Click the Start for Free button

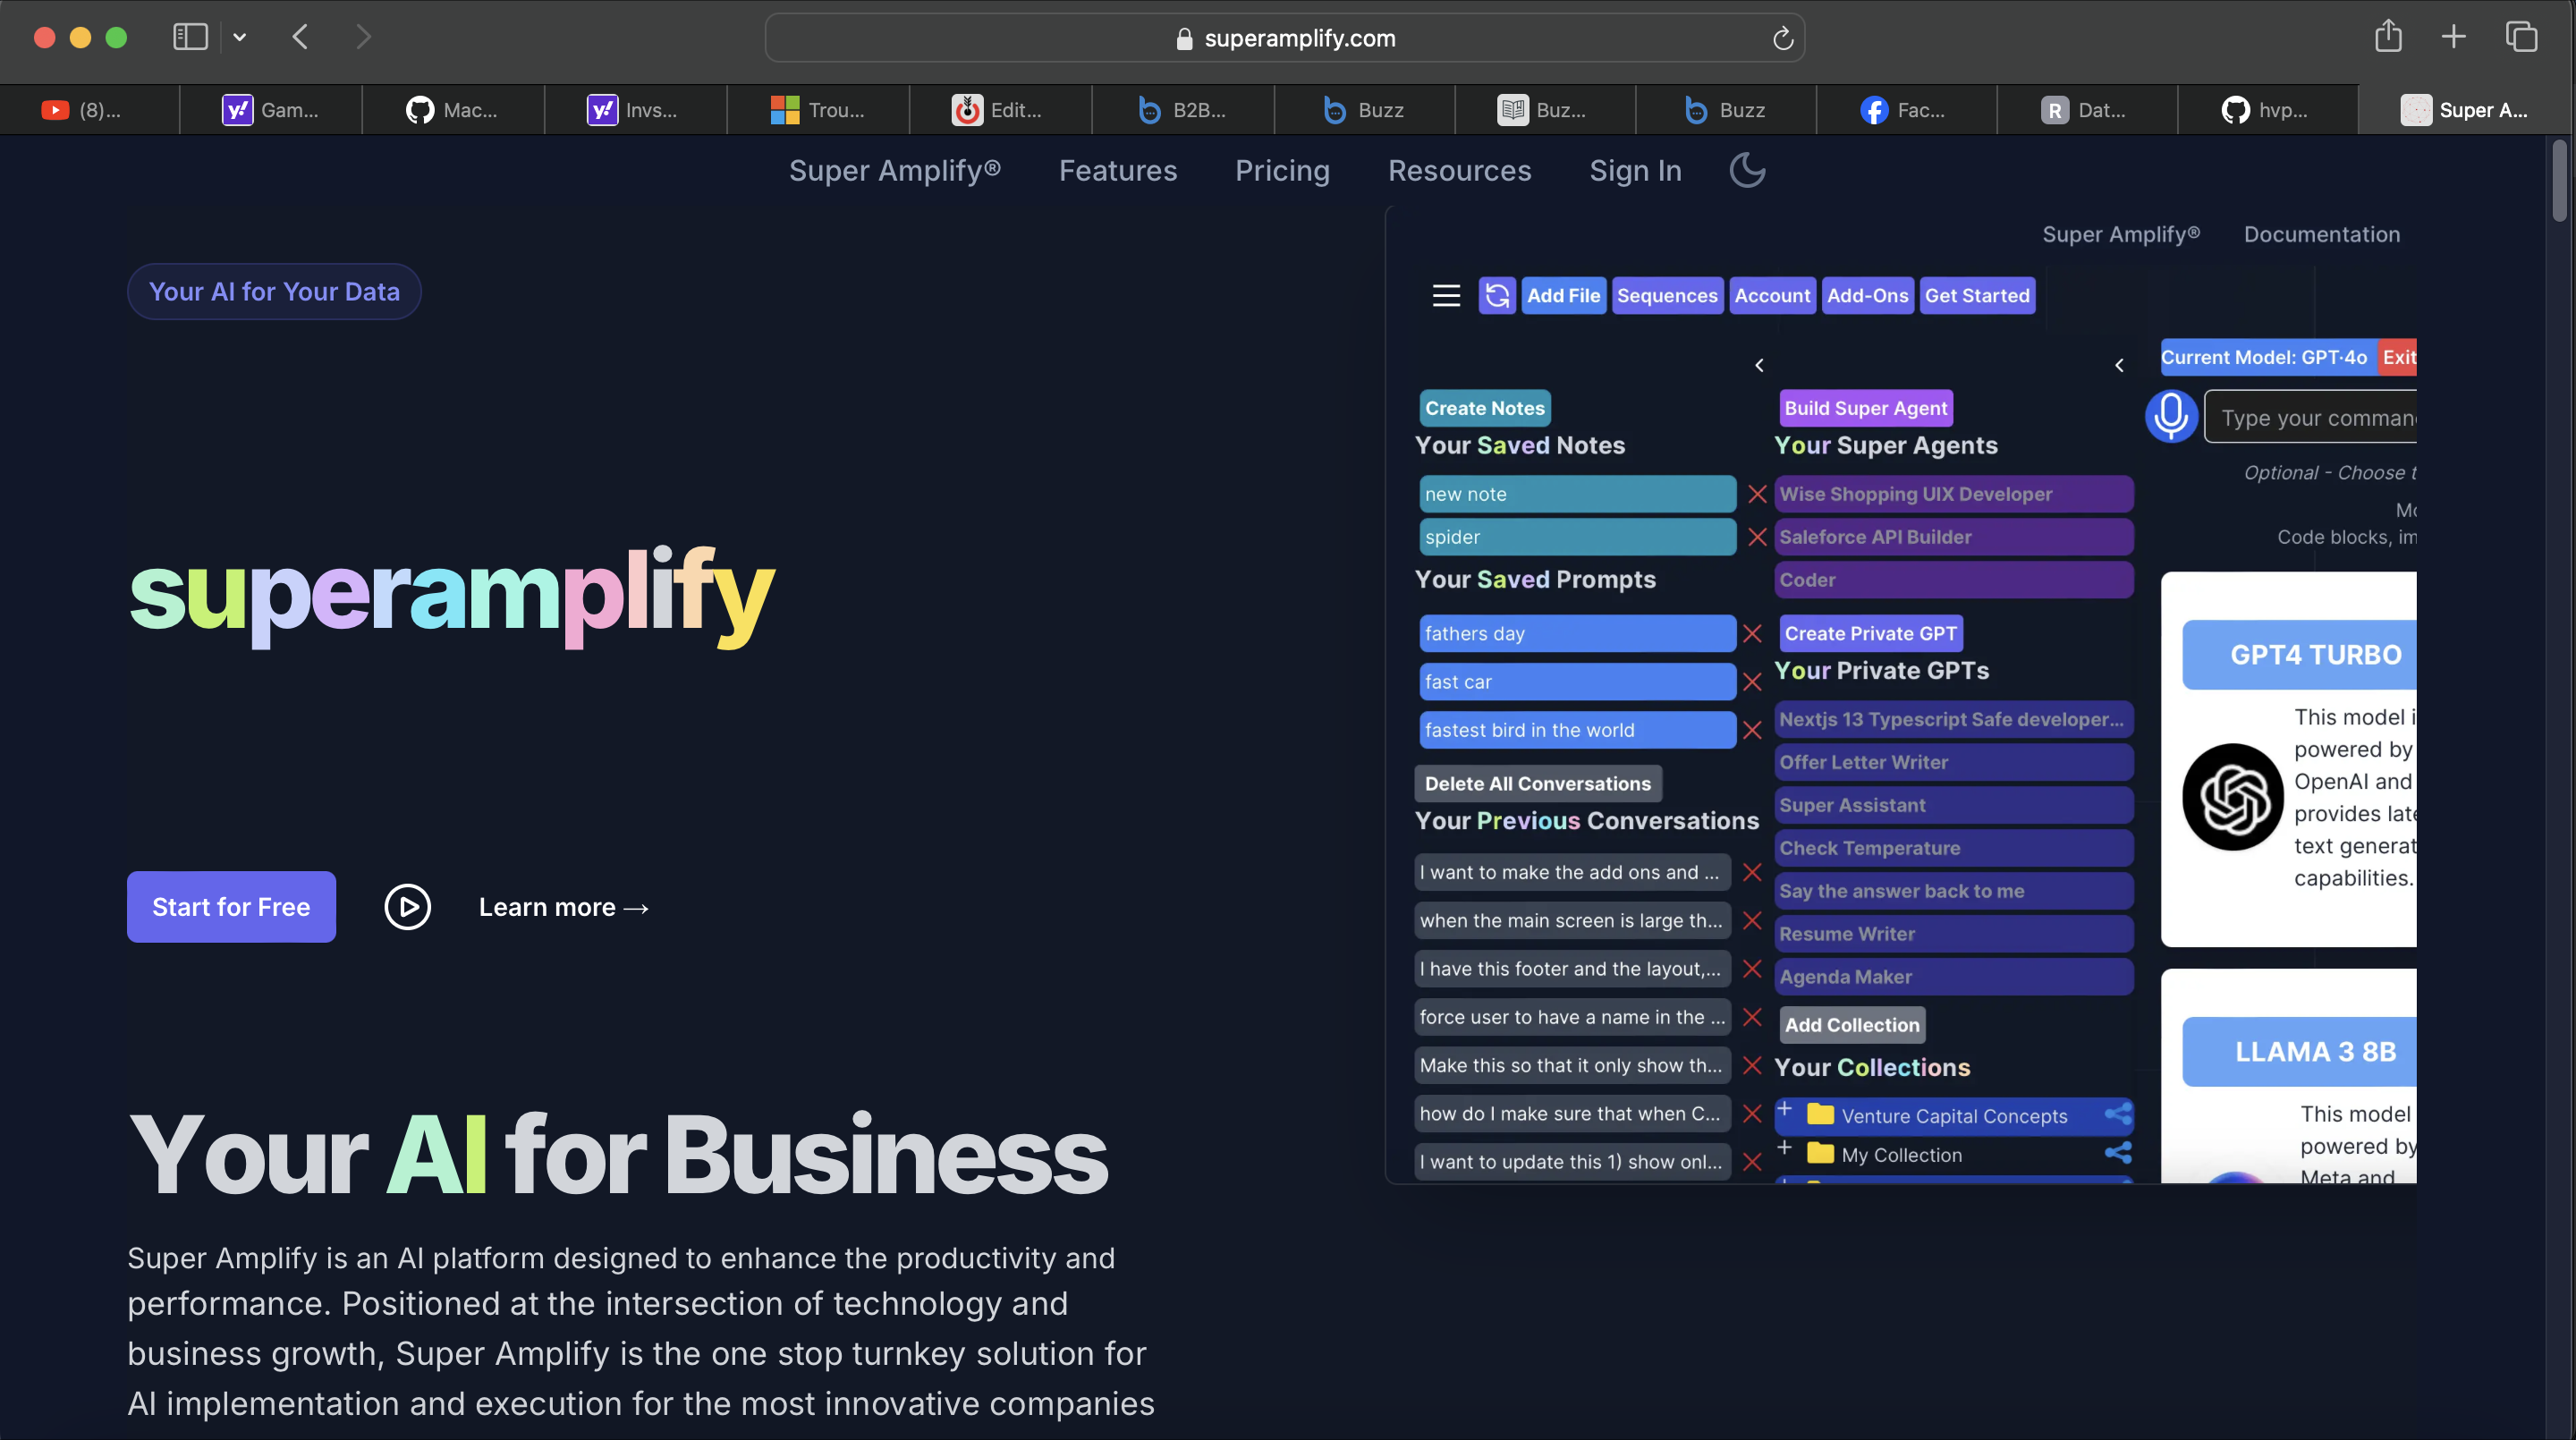tap(231, 907)
